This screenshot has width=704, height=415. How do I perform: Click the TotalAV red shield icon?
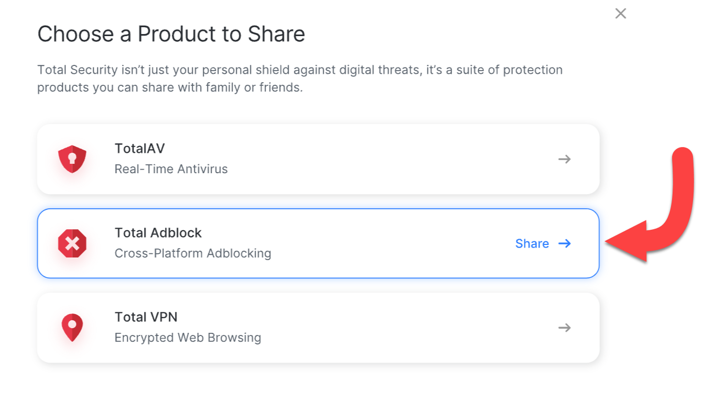pyautogui.click(x=72, y=159)
